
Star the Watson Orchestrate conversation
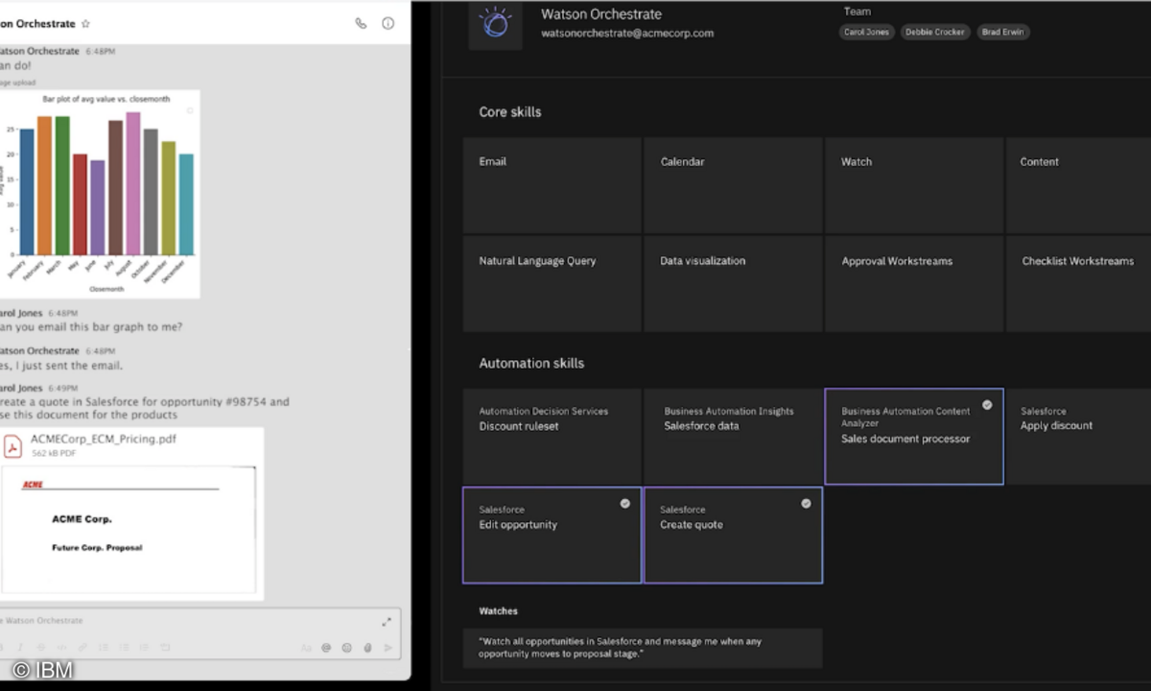(x=85, y=23)
